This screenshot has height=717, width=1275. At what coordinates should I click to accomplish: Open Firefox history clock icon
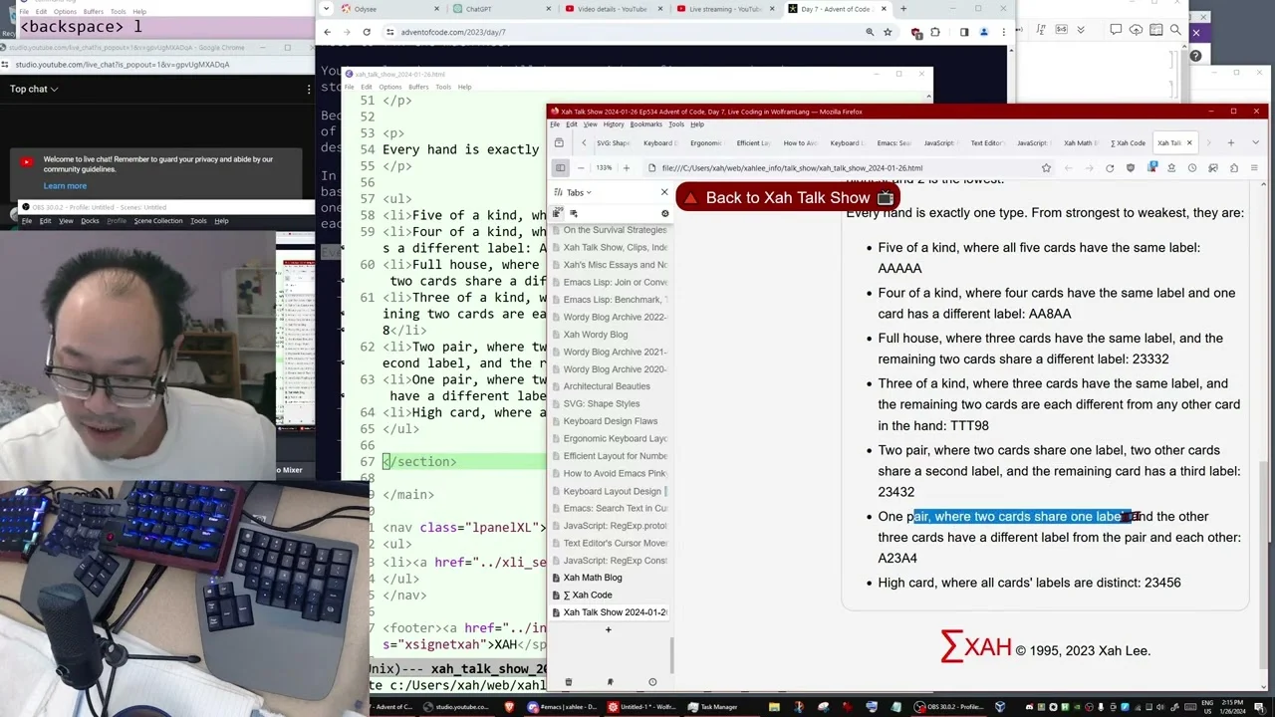click(x=1192, y=168)
